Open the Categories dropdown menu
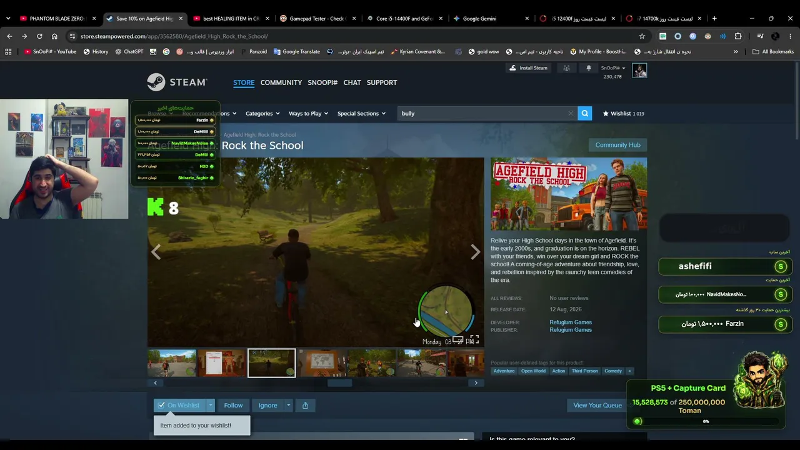Image resolution: width=800 pixels, height=450 pixels. 262,114
